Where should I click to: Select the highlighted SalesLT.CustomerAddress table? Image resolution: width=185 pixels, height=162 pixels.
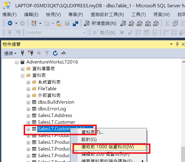point(54,129)
